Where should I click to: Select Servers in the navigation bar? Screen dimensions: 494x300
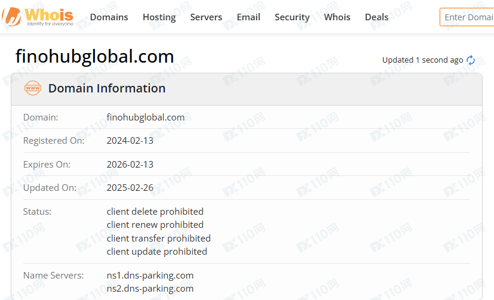point(206,17)
